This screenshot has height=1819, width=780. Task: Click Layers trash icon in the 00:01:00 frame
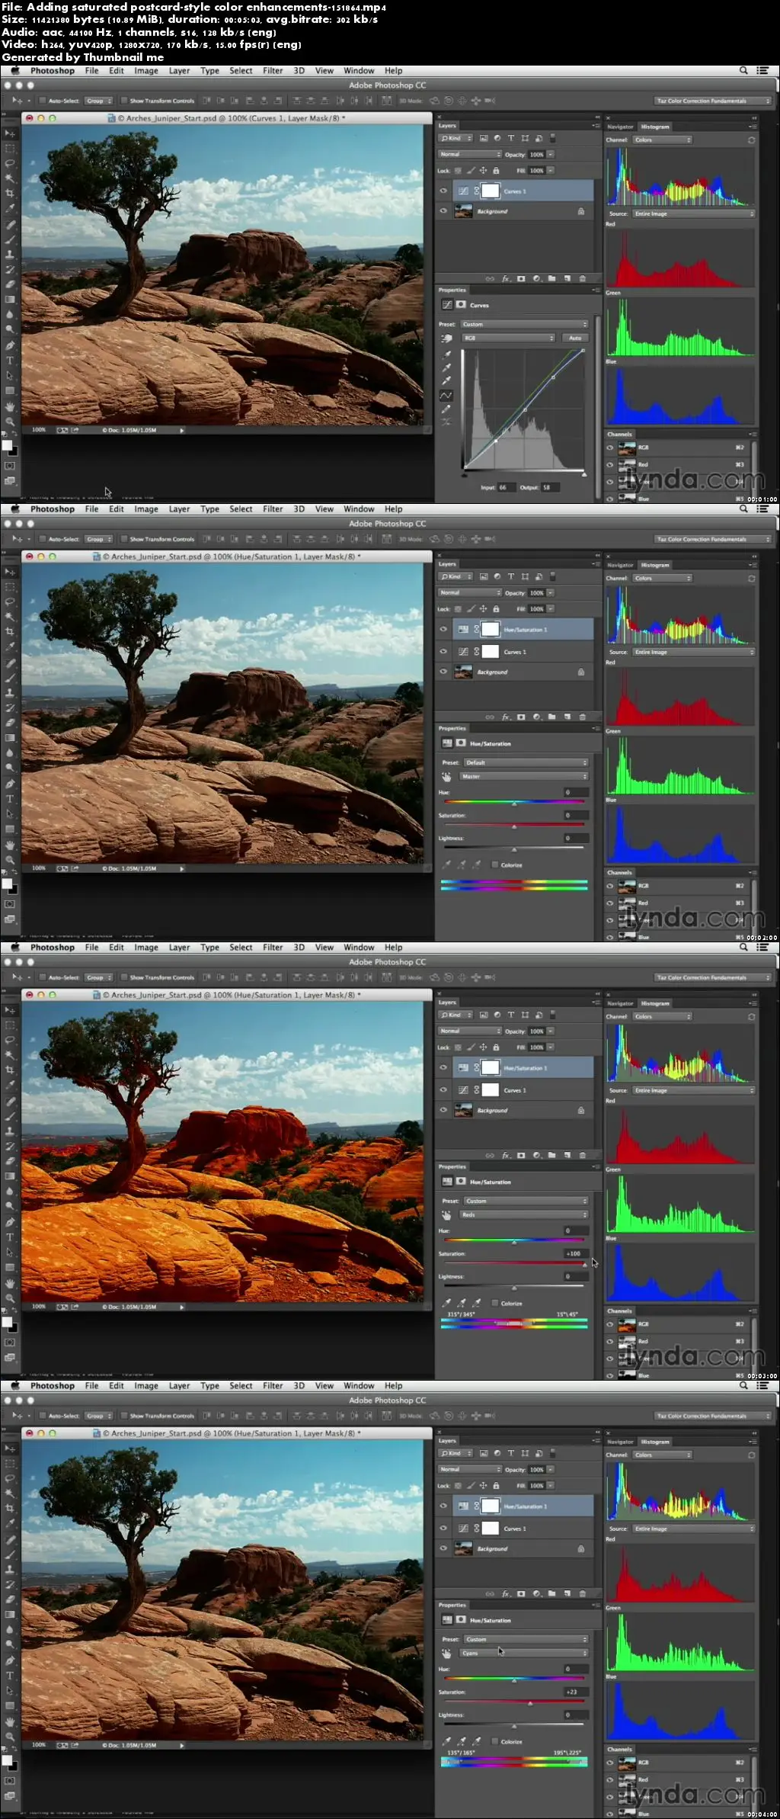tap(583, 279)
